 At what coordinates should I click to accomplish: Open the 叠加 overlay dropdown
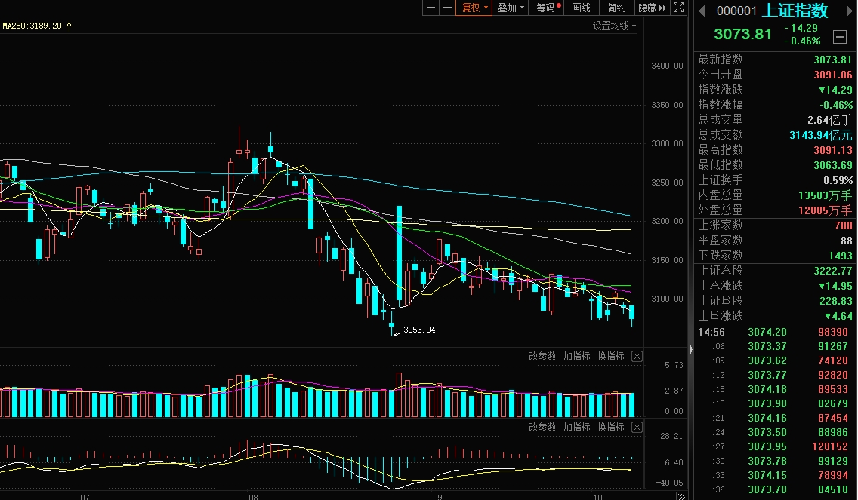[x=511, y=8]
